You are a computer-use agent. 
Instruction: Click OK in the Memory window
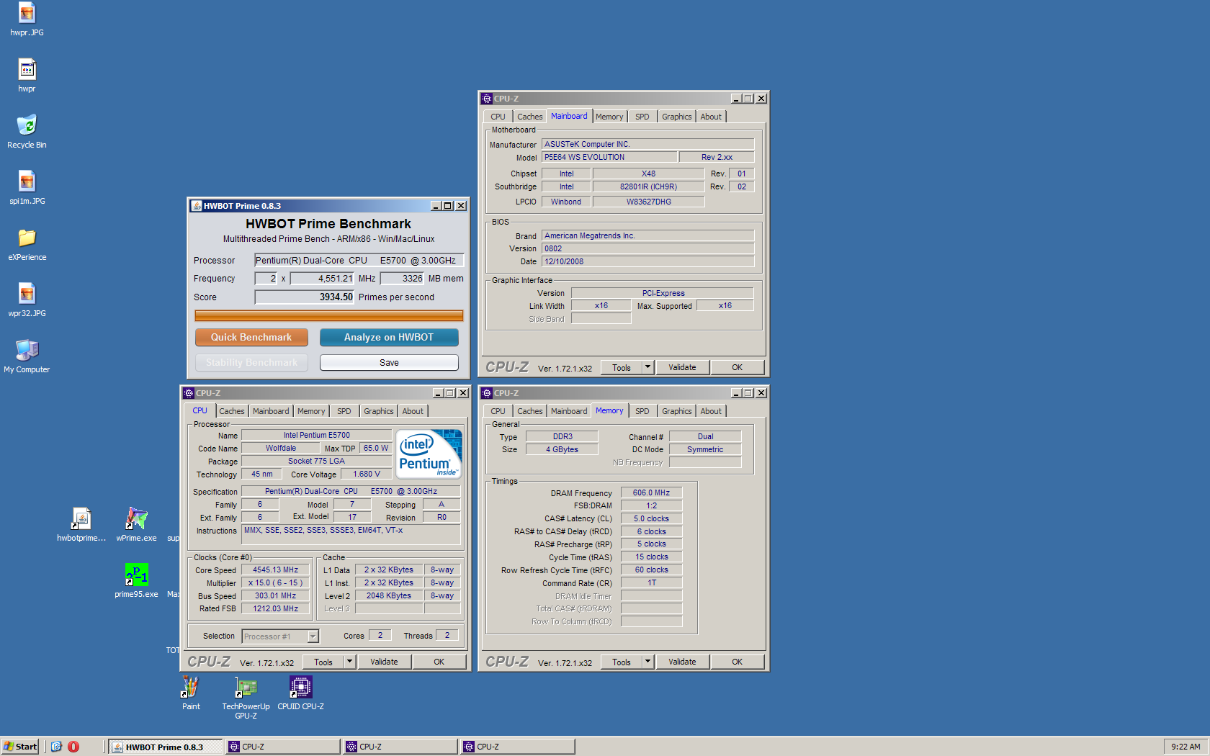point(738,662)
